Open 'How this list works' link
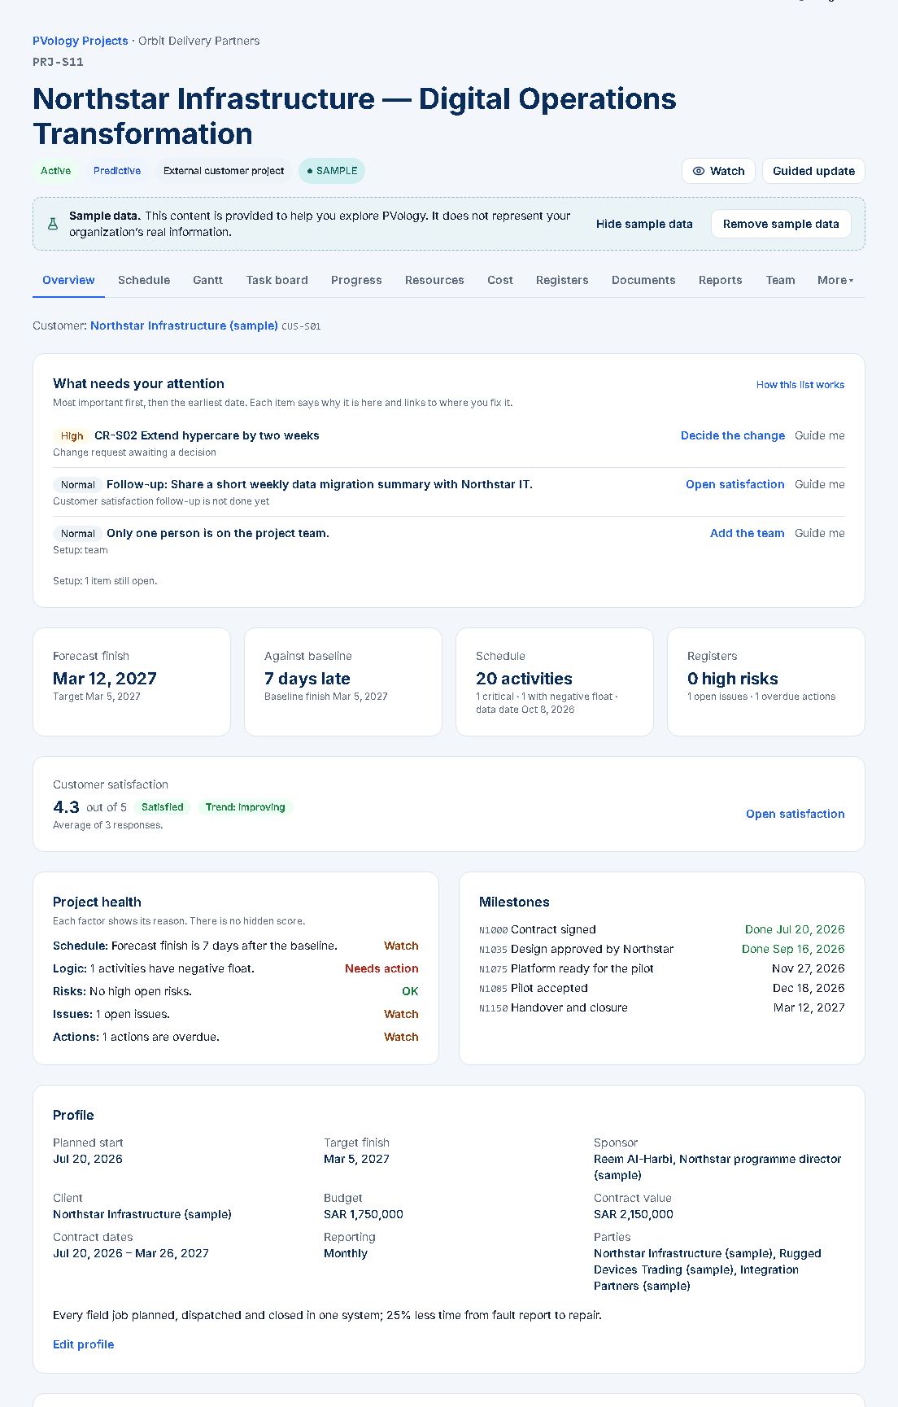This screenshot has height=1407, width=898. click(x=800, y=385)
